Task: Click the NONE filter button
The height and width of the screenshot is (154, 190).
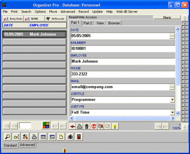Action: click(34, 19)
